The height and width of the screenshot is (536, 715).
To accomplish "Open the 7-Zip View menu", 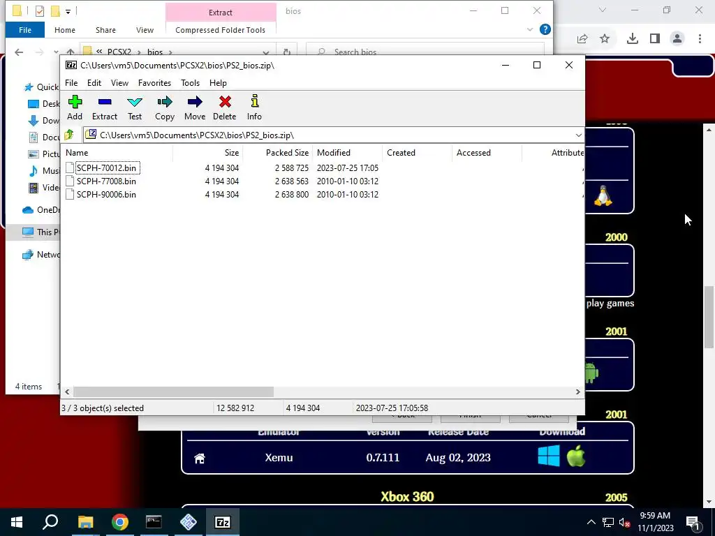I will point(119,83).
